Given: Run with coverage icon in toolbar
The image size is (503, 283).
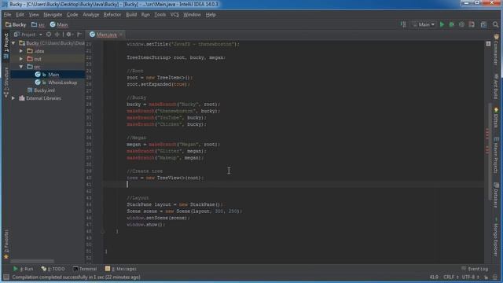Looking at the screenshot, I should [461, 24].
